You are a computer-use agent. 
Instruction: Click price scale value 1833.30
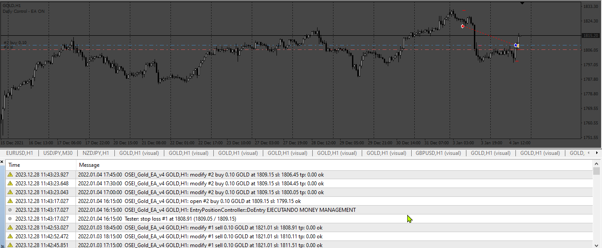pos(590,7)
